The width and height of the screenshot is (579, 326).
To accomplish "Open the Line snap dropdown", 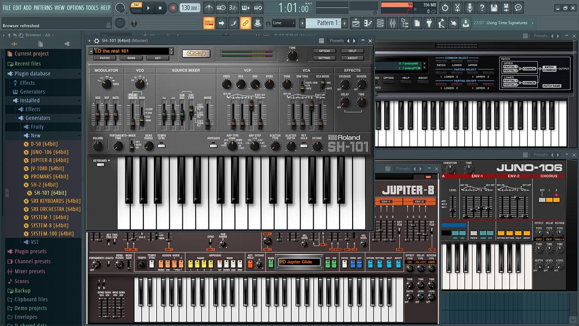I will (284, 23).
